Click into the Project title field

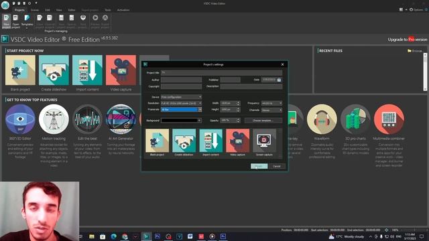coord(221,73)
